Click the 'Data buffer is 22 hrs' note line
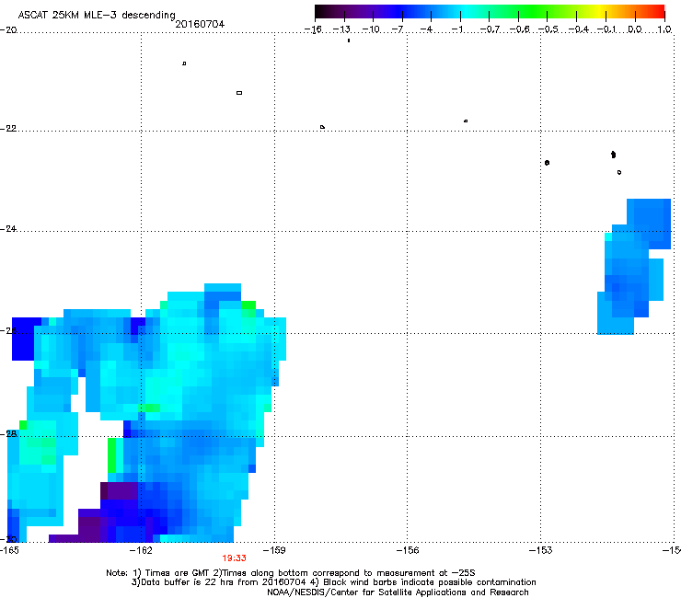This screenshot has width=681, height=598. coord(333,582)
